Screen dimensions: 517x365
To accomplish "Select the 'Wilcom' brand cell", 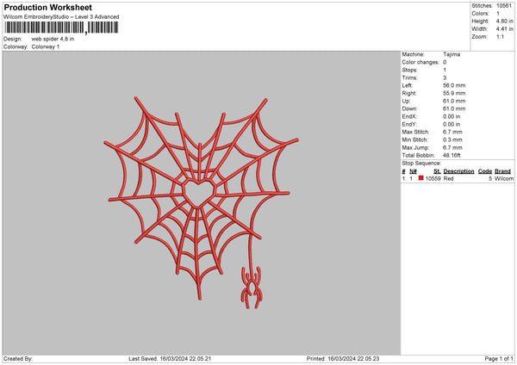I will click(504, 178).
